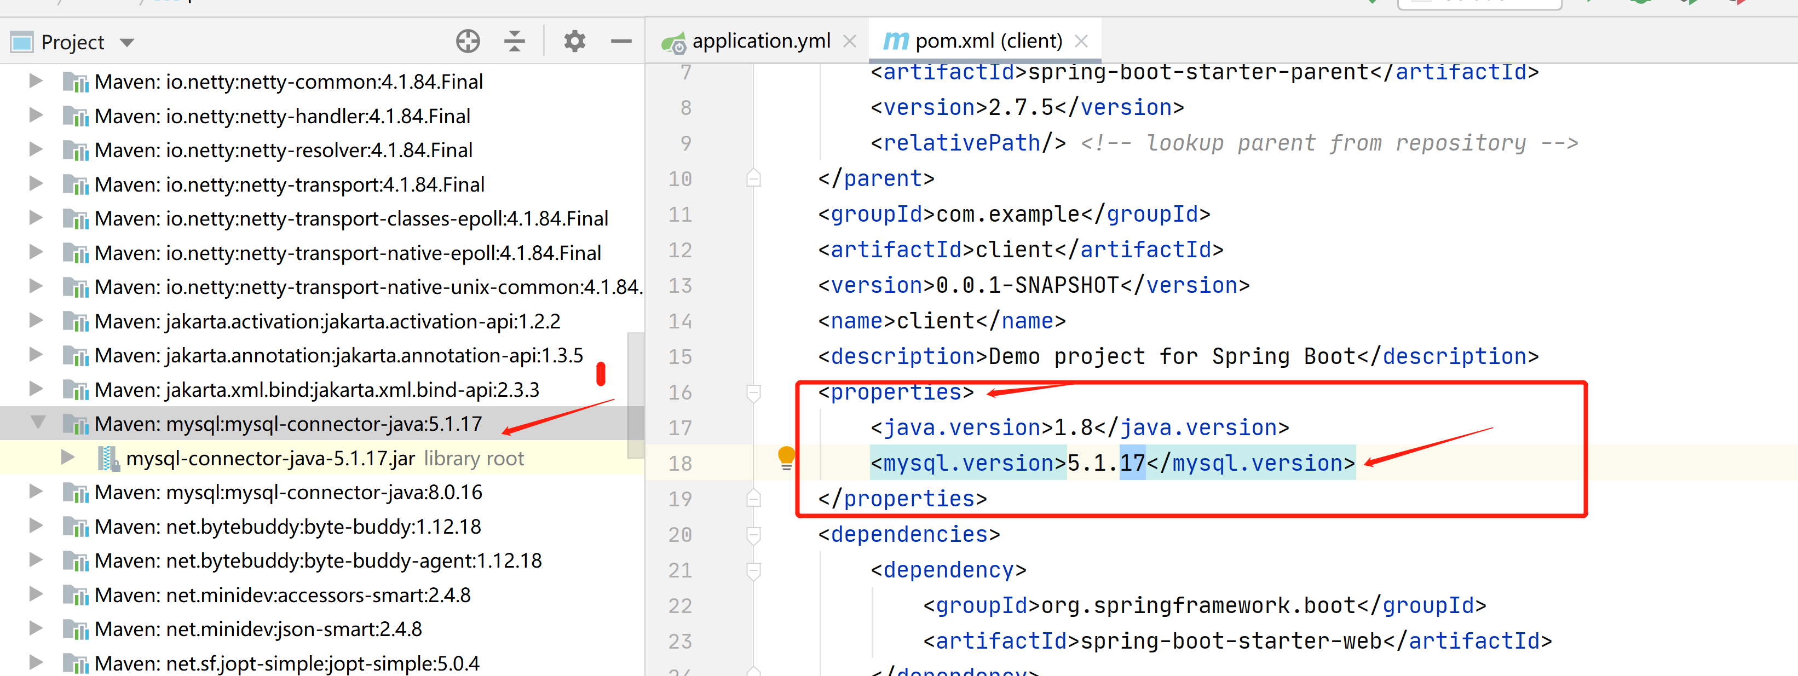The width and height of the screenshot is (1798, 676).
Task: Open the Project view dropdown arrow
Action: (127, 43)
